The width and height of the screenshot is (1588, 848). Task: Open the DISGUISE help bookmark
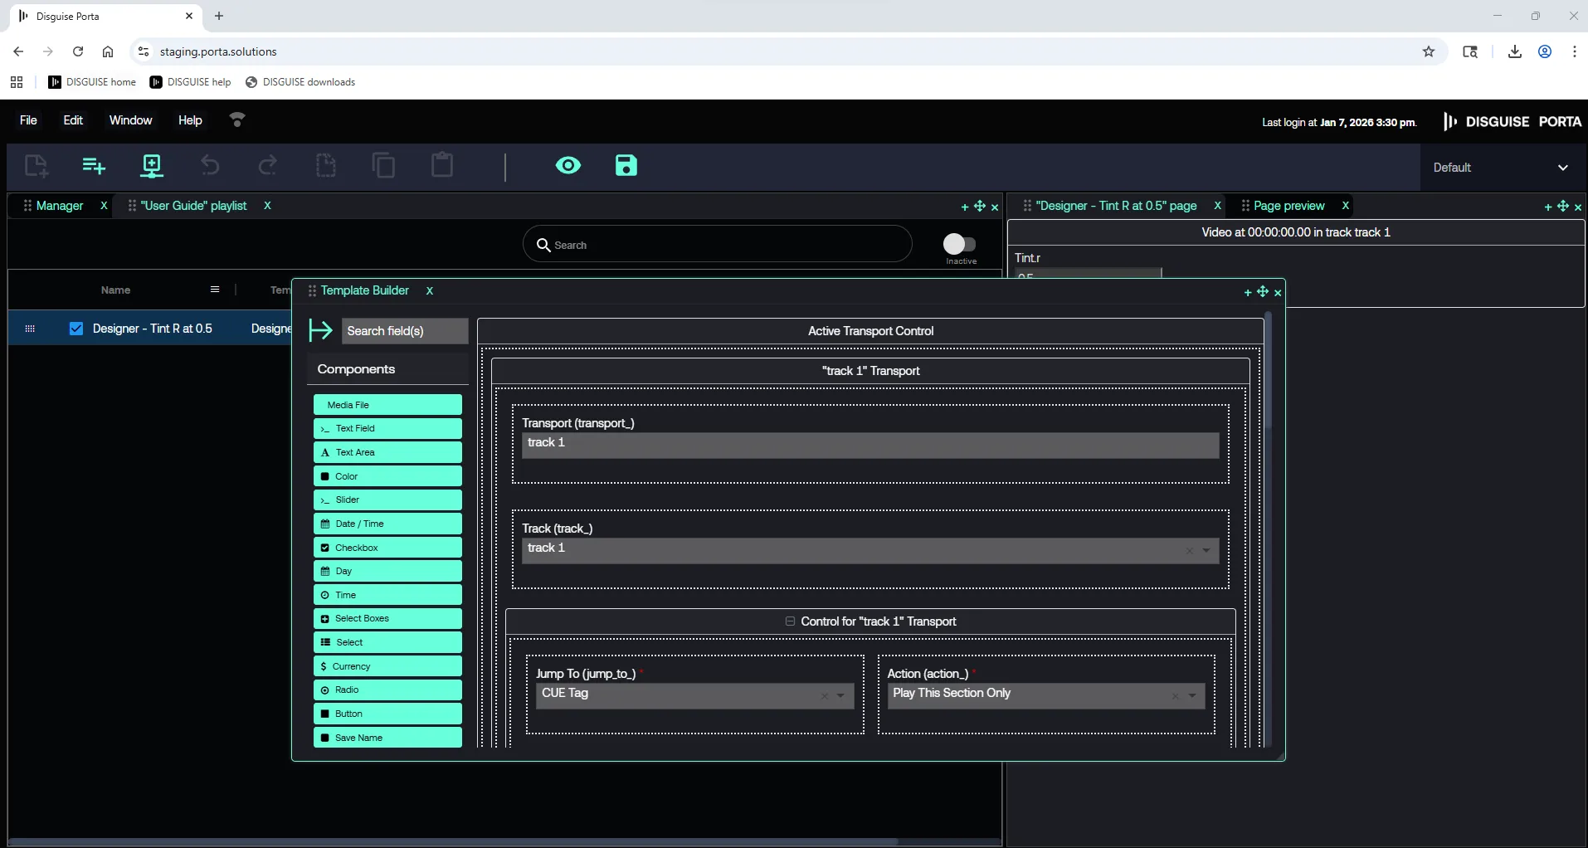[191, 82]
